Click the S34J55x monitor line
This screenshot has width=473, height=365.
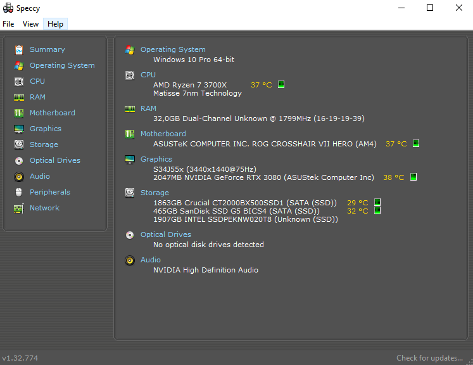coord(205,169)
